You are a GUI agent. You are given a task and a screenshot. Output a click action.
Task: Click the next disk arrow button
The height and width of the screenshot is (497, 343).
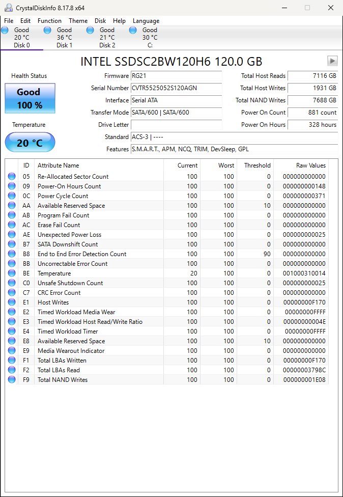pos(332,61)
